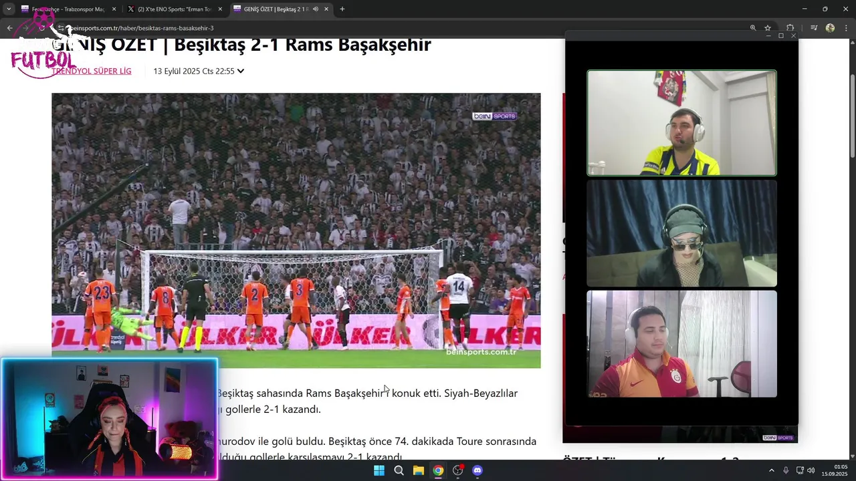Open the Chrome profile avatar
This screenshot has height=481, width=856.
pyautogui.click(x=830, y=28)
